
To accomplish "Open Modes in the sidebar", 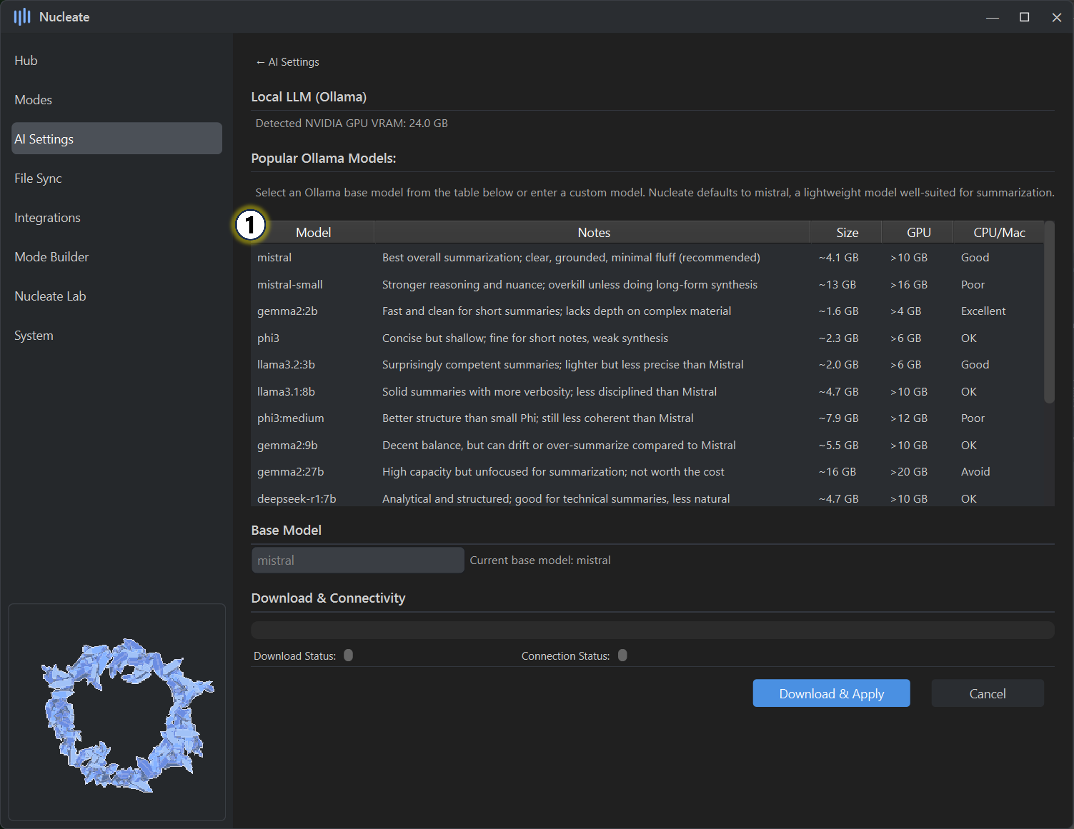I will [33, 100].
